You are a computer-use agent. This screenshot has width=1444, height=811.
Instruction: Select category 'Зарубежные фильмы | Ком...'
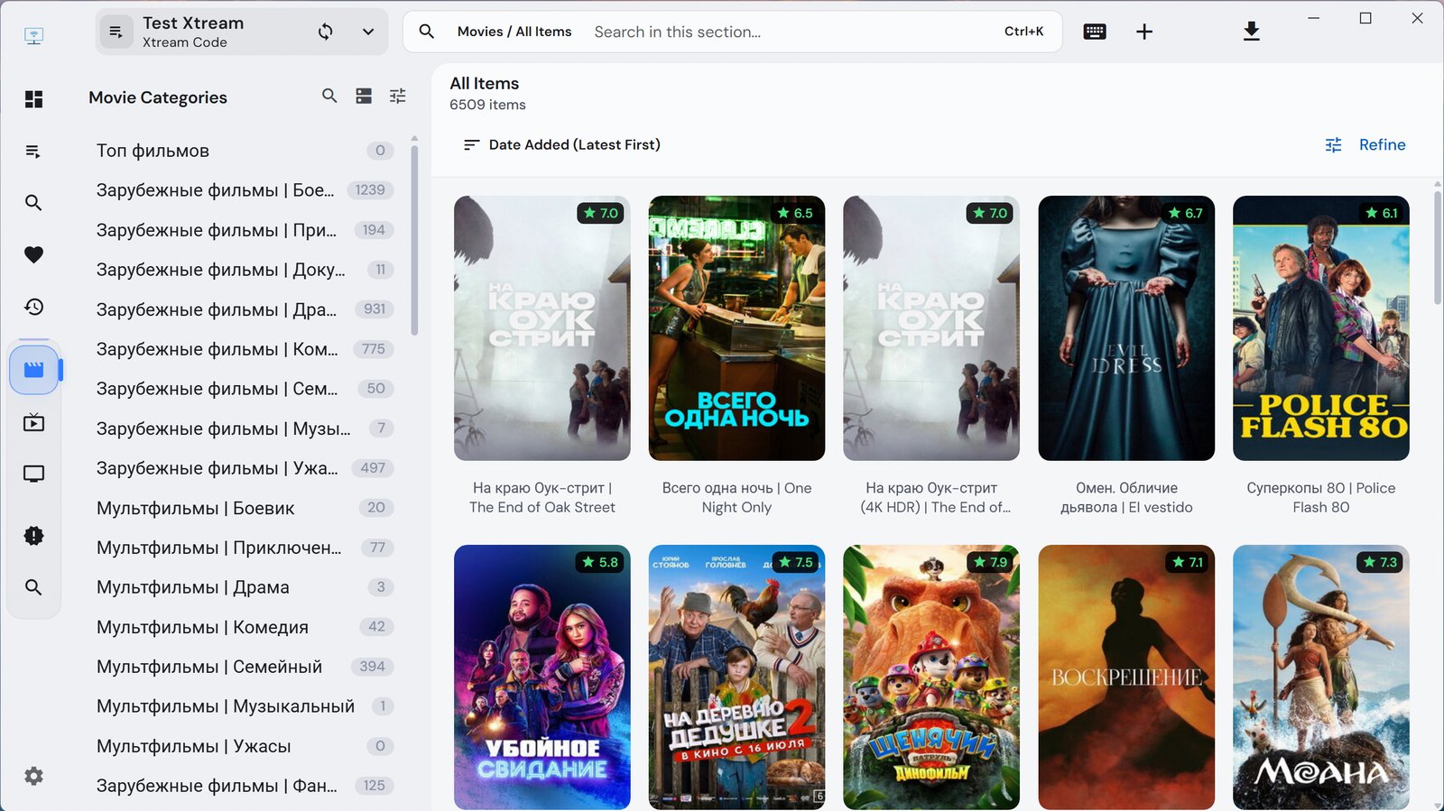244,349
